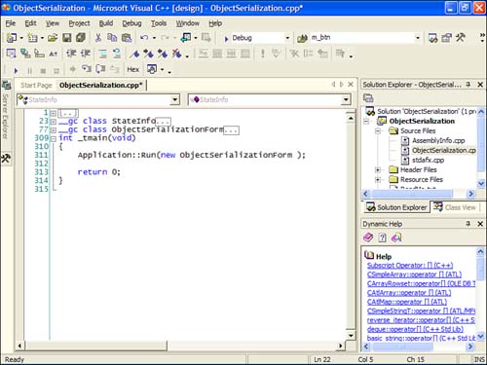Open the Dynamic Help question mark icon

(x=383, y=237)
